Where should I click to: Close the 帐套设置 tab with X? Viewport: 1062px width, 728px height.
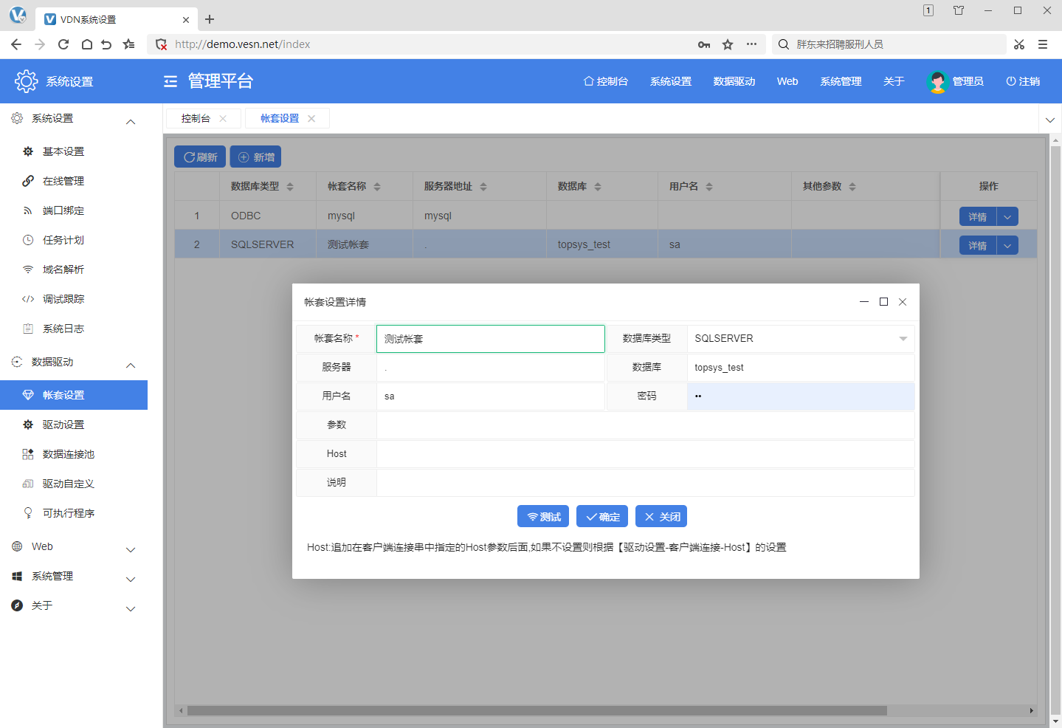311,118
